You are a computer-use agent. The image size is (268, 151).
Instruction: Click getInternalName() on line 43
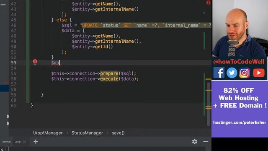(117, 9)
